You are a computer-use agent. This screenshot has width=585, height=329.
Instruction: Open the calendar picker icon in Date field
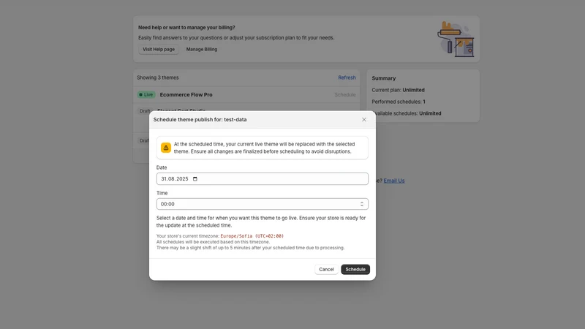coord(195,179)
